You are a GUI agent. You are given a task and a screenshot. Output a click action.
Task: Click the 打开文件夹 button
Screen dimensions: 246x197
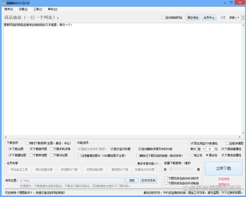point(149,180)
